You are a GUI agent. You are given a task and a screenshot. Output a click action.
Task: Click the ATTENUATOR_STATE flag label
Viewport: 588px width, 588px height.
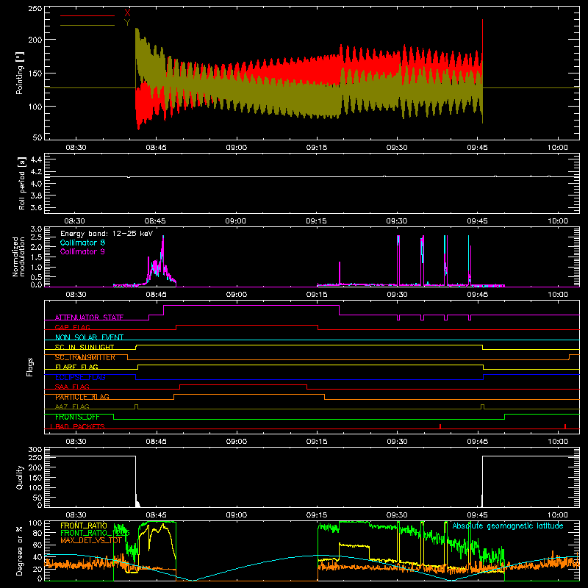pos(89,318)
